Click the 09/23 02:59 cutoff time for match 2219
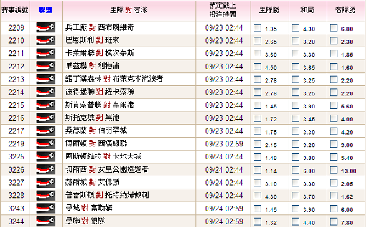This screenshot has height=228, width=367. coord(224,144)
